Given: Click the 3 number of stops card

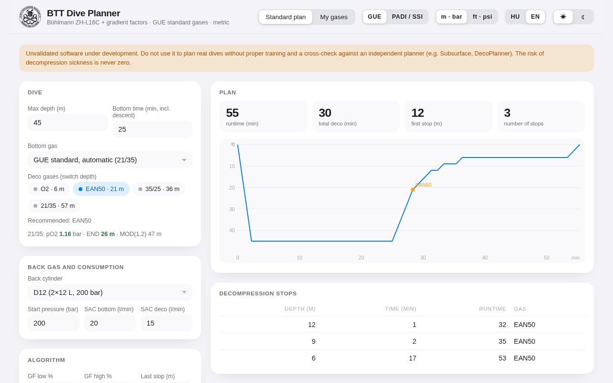Looking at the screenshot, I should 541,116.
